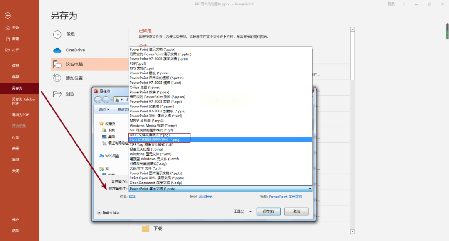Choose Windows Media 视频 (*.wmv) format
Viewport: 449px width, 241px height.
(x=220, y=126)
